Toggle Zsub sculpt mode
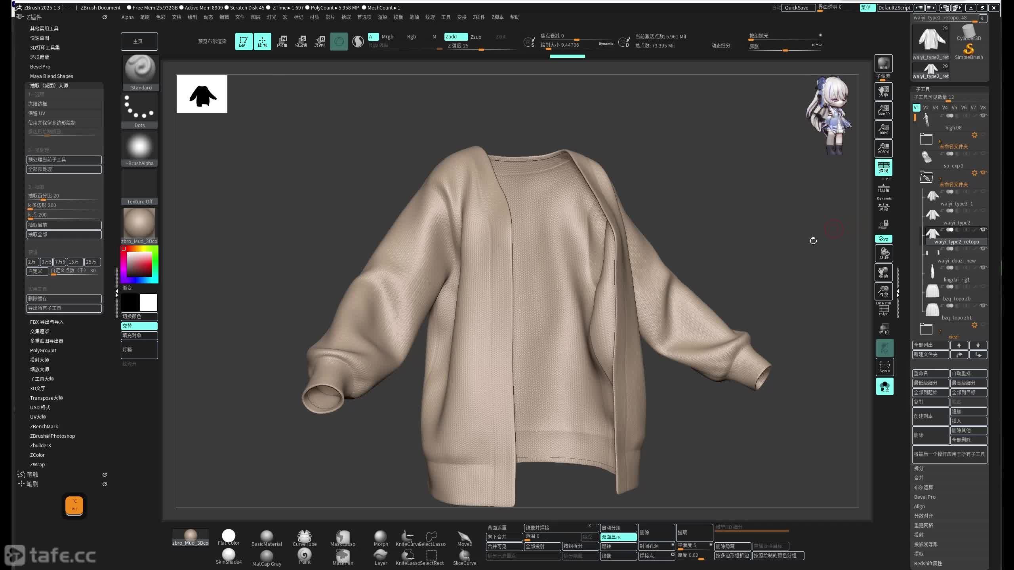The height and width of the screenshot is (570, 1014). coord(476,37)
